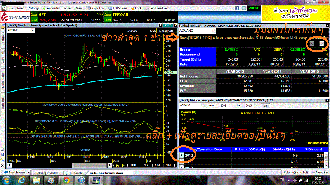
Task: Toggle the News Bar
Action: 320,172
